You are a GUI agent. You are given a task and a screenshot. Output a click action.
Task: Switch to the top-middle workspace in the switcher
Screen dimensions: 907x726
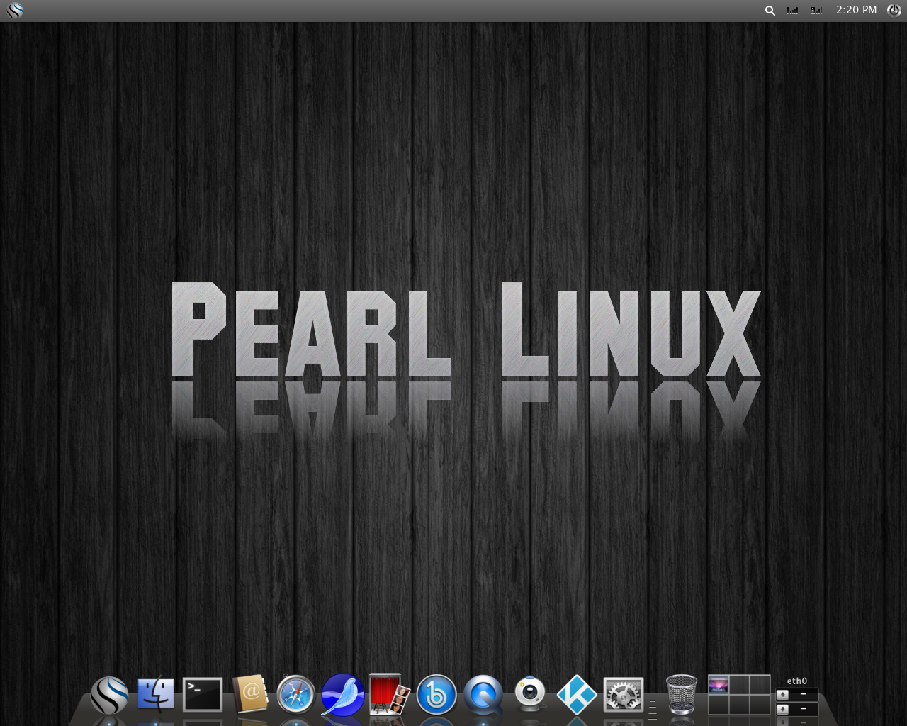pos(739,685)
